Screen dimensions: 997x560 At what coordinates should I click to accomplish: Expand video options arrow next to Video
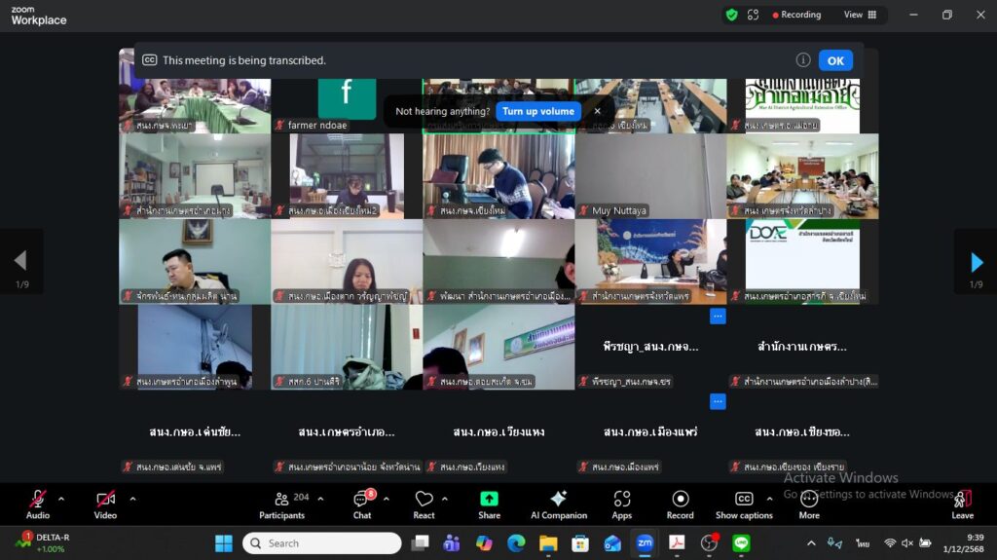pyautogui.click(x=132, y=500)
